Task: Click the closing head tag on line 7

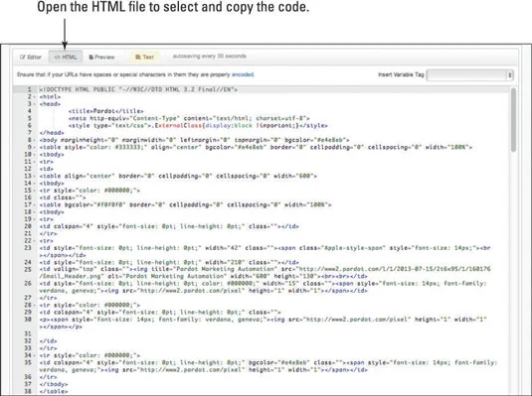Action: pyautogui.click(x=52, y=133)
